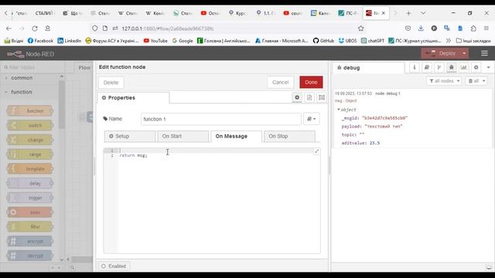Click the Done button

pos(311,83)
